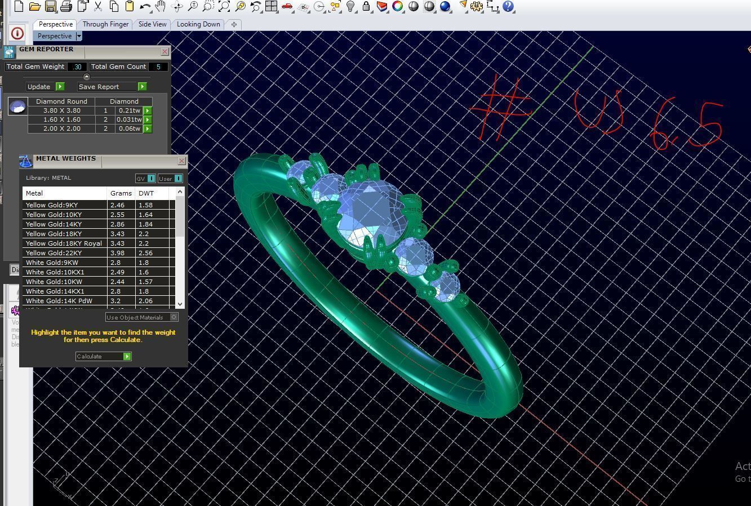Click the Cut scissors icon
Image resolution: width=751 pixels, height=506 pixels.
point(98,7)
